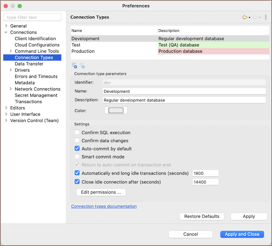Disable the Auto-commit by default checkbox
Image resolution: width=272 pixels, height=246 pixels.
pos(77,149)
